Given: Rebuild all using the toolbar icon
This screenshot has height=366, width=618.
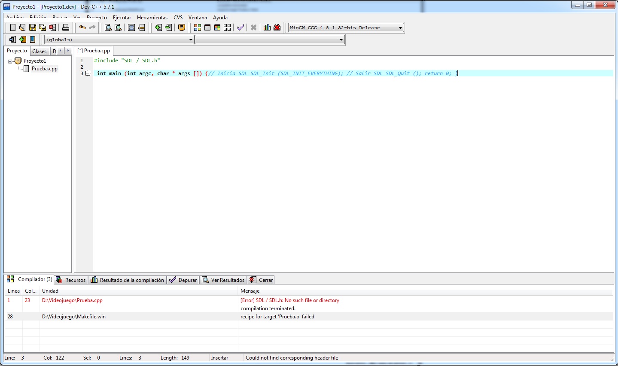Looking at the screenshot, I should coord(227,27).
